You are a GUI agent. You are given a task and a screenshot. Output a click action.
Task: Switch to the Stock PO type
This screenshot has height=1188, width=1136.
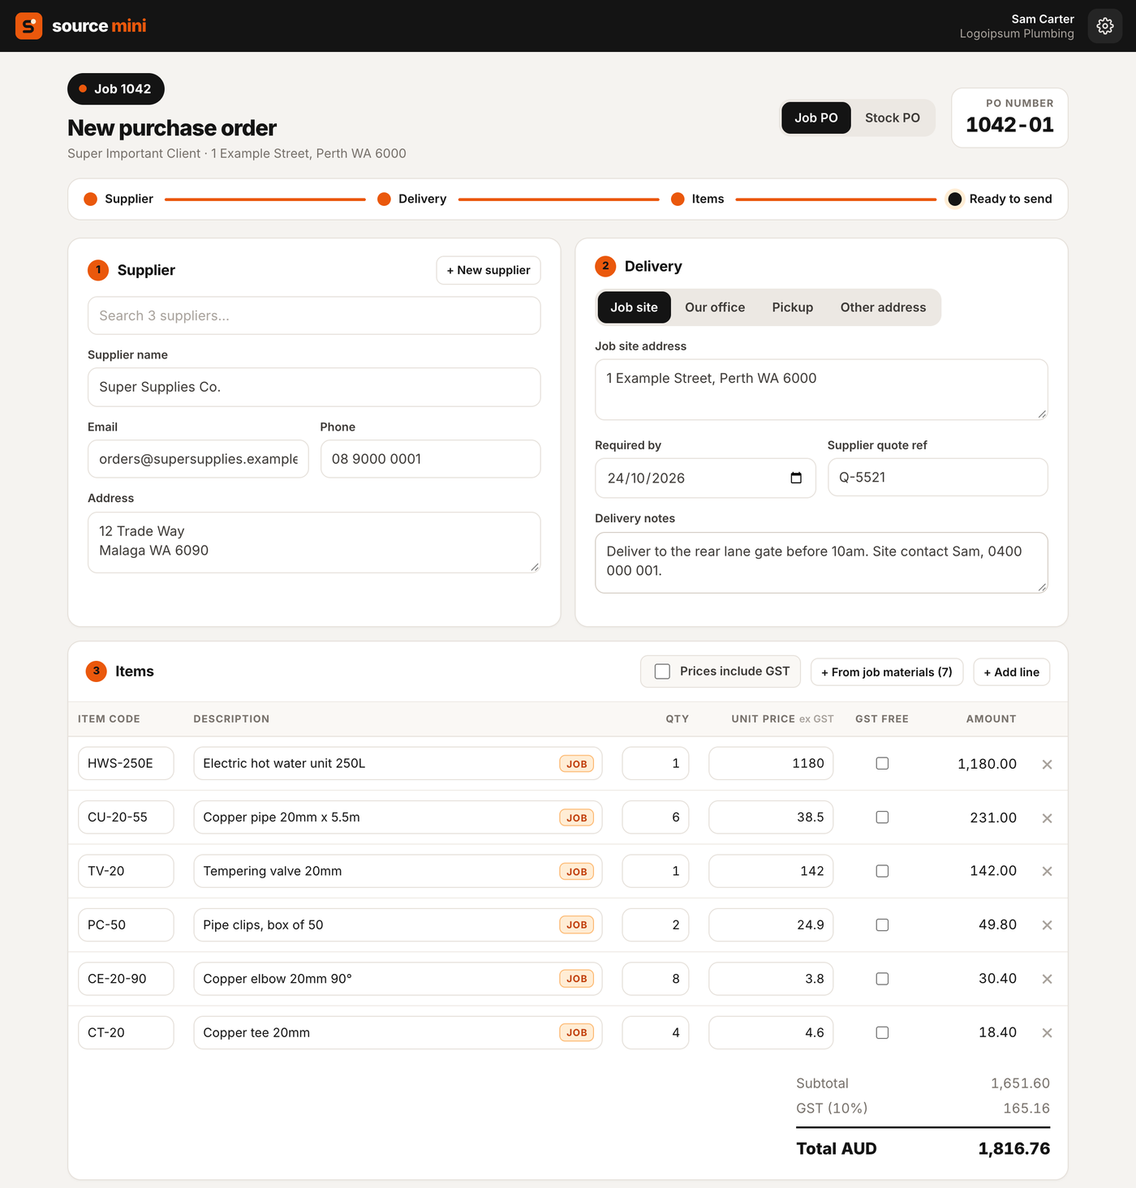click(x=893, y=118)
